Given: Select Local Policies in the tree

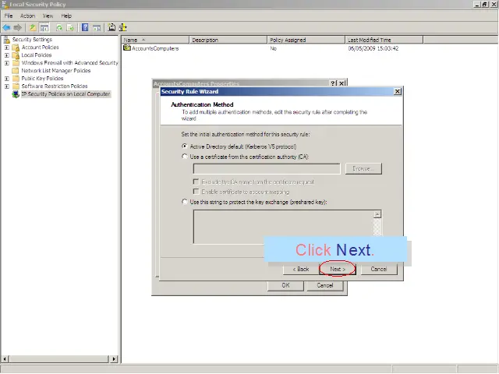Looking at the screenshot, I should click(37, 55).
